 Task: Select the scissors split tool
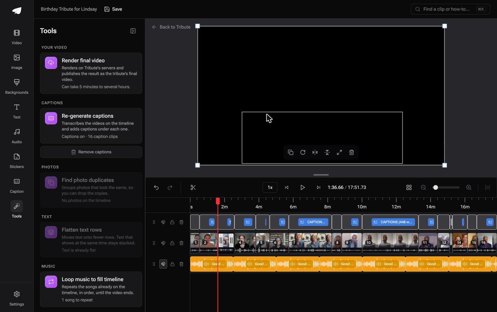pyautogui.click(x=193, y=187)
